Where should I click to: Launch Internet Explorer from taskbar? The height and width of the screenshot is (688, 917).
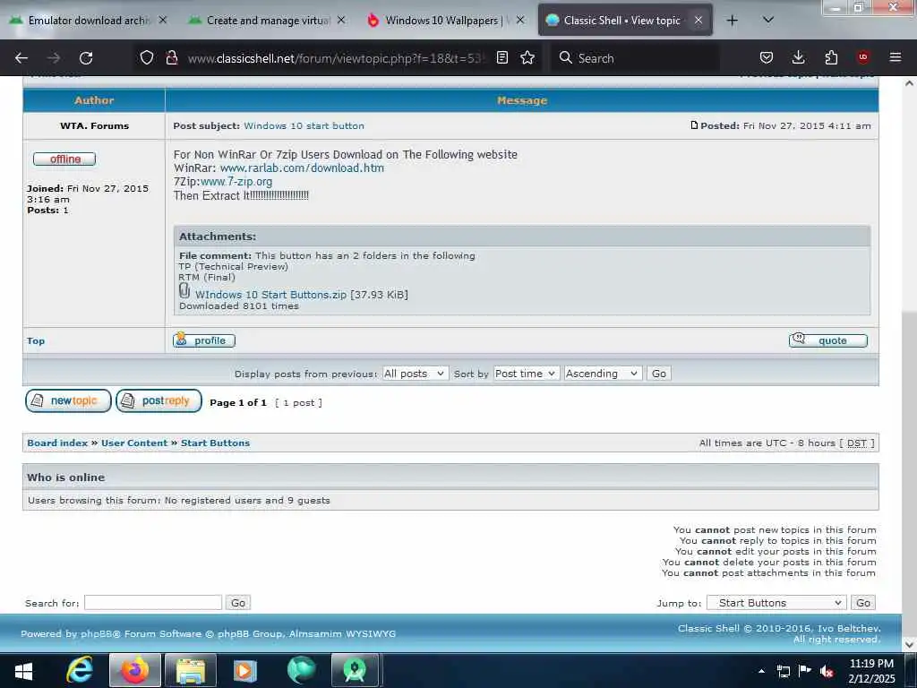pos(80,670)
